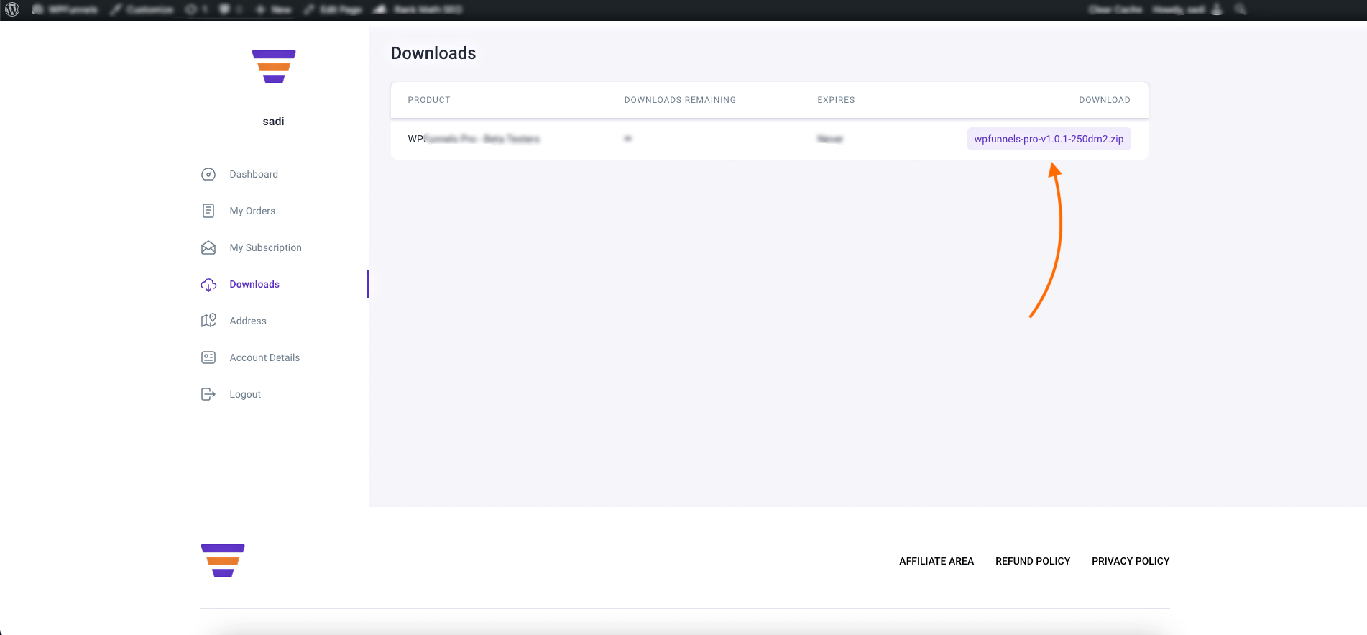Open the Privacy Policy link
Viewport: 1367px width, 635px height.
click(1131, 561)
